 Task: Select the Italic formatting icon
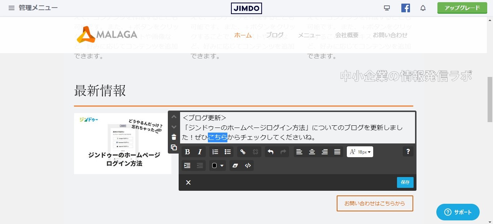200,152
